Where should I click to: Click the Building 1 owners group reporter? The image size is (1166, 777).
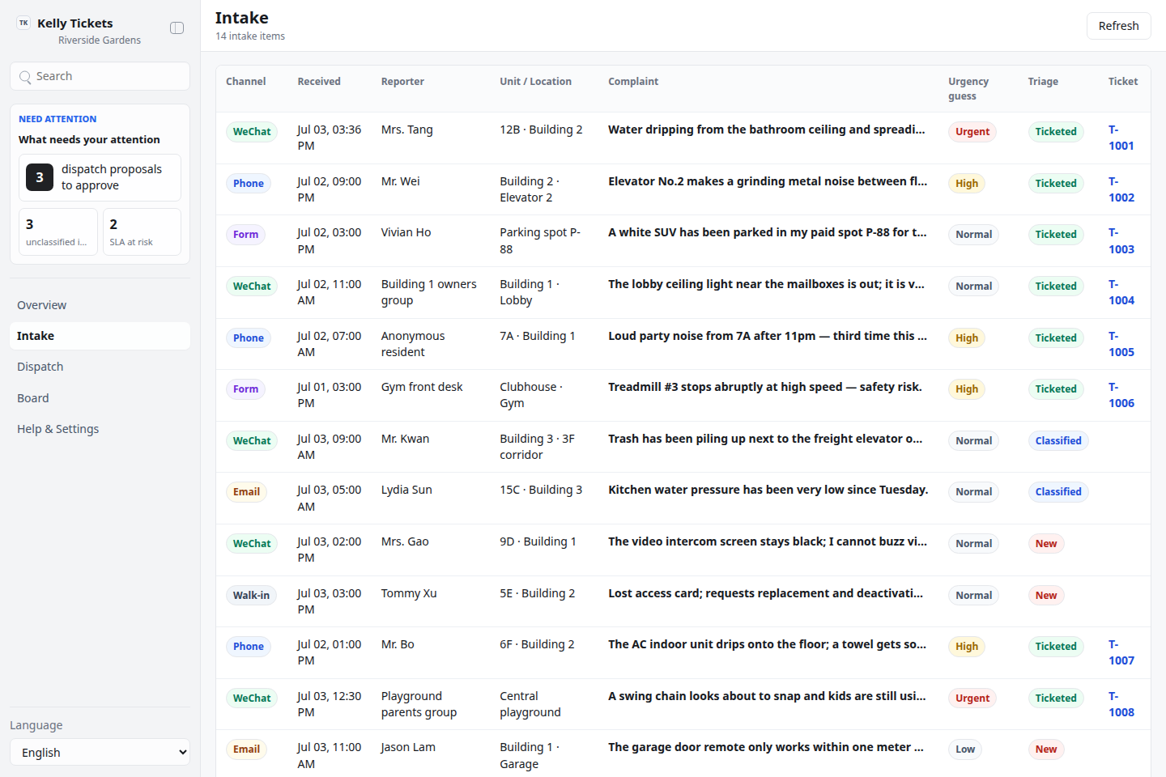428,292
